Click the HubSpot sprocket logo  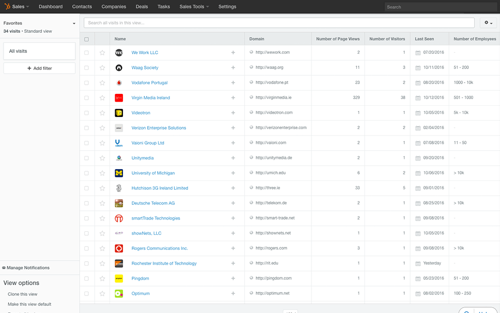tap(7, 6)
